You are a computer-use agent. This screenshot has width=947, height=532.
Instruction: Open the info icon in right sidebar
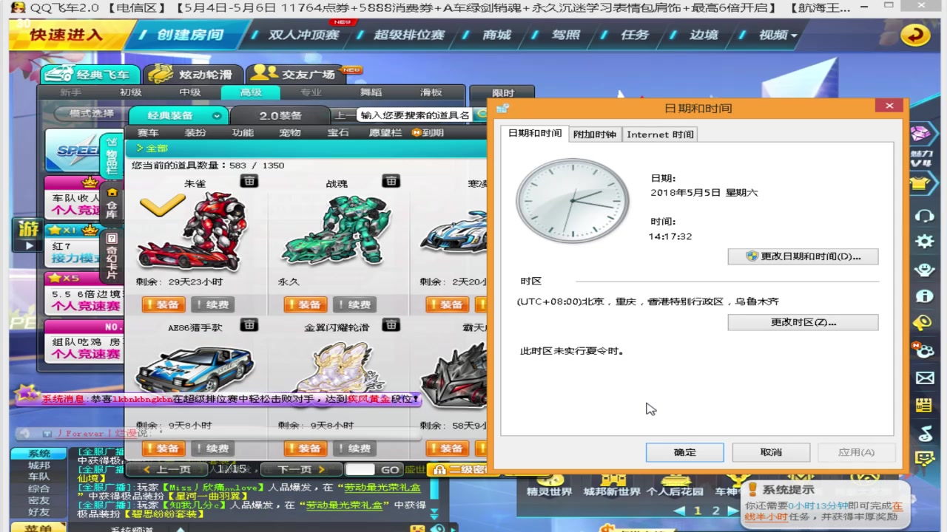[924, 296]
